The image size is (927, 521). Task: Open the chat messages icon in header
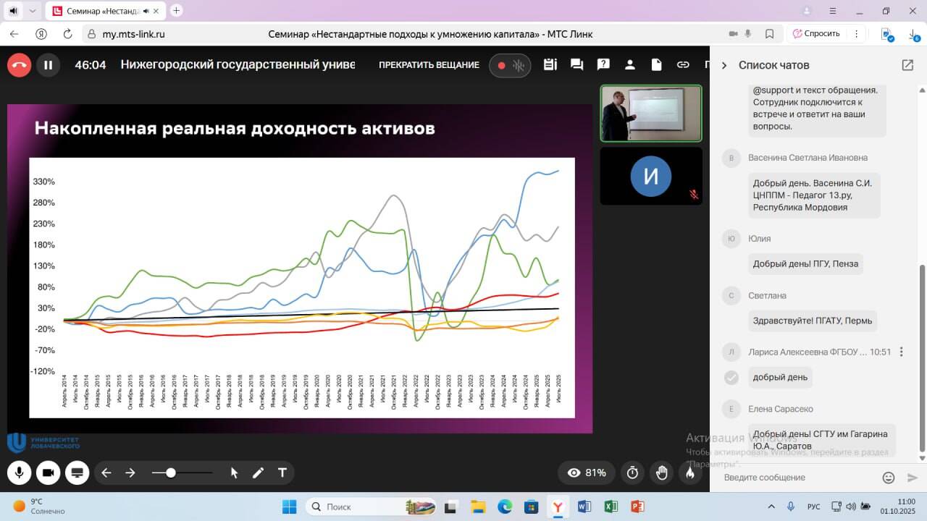(576, 65)
